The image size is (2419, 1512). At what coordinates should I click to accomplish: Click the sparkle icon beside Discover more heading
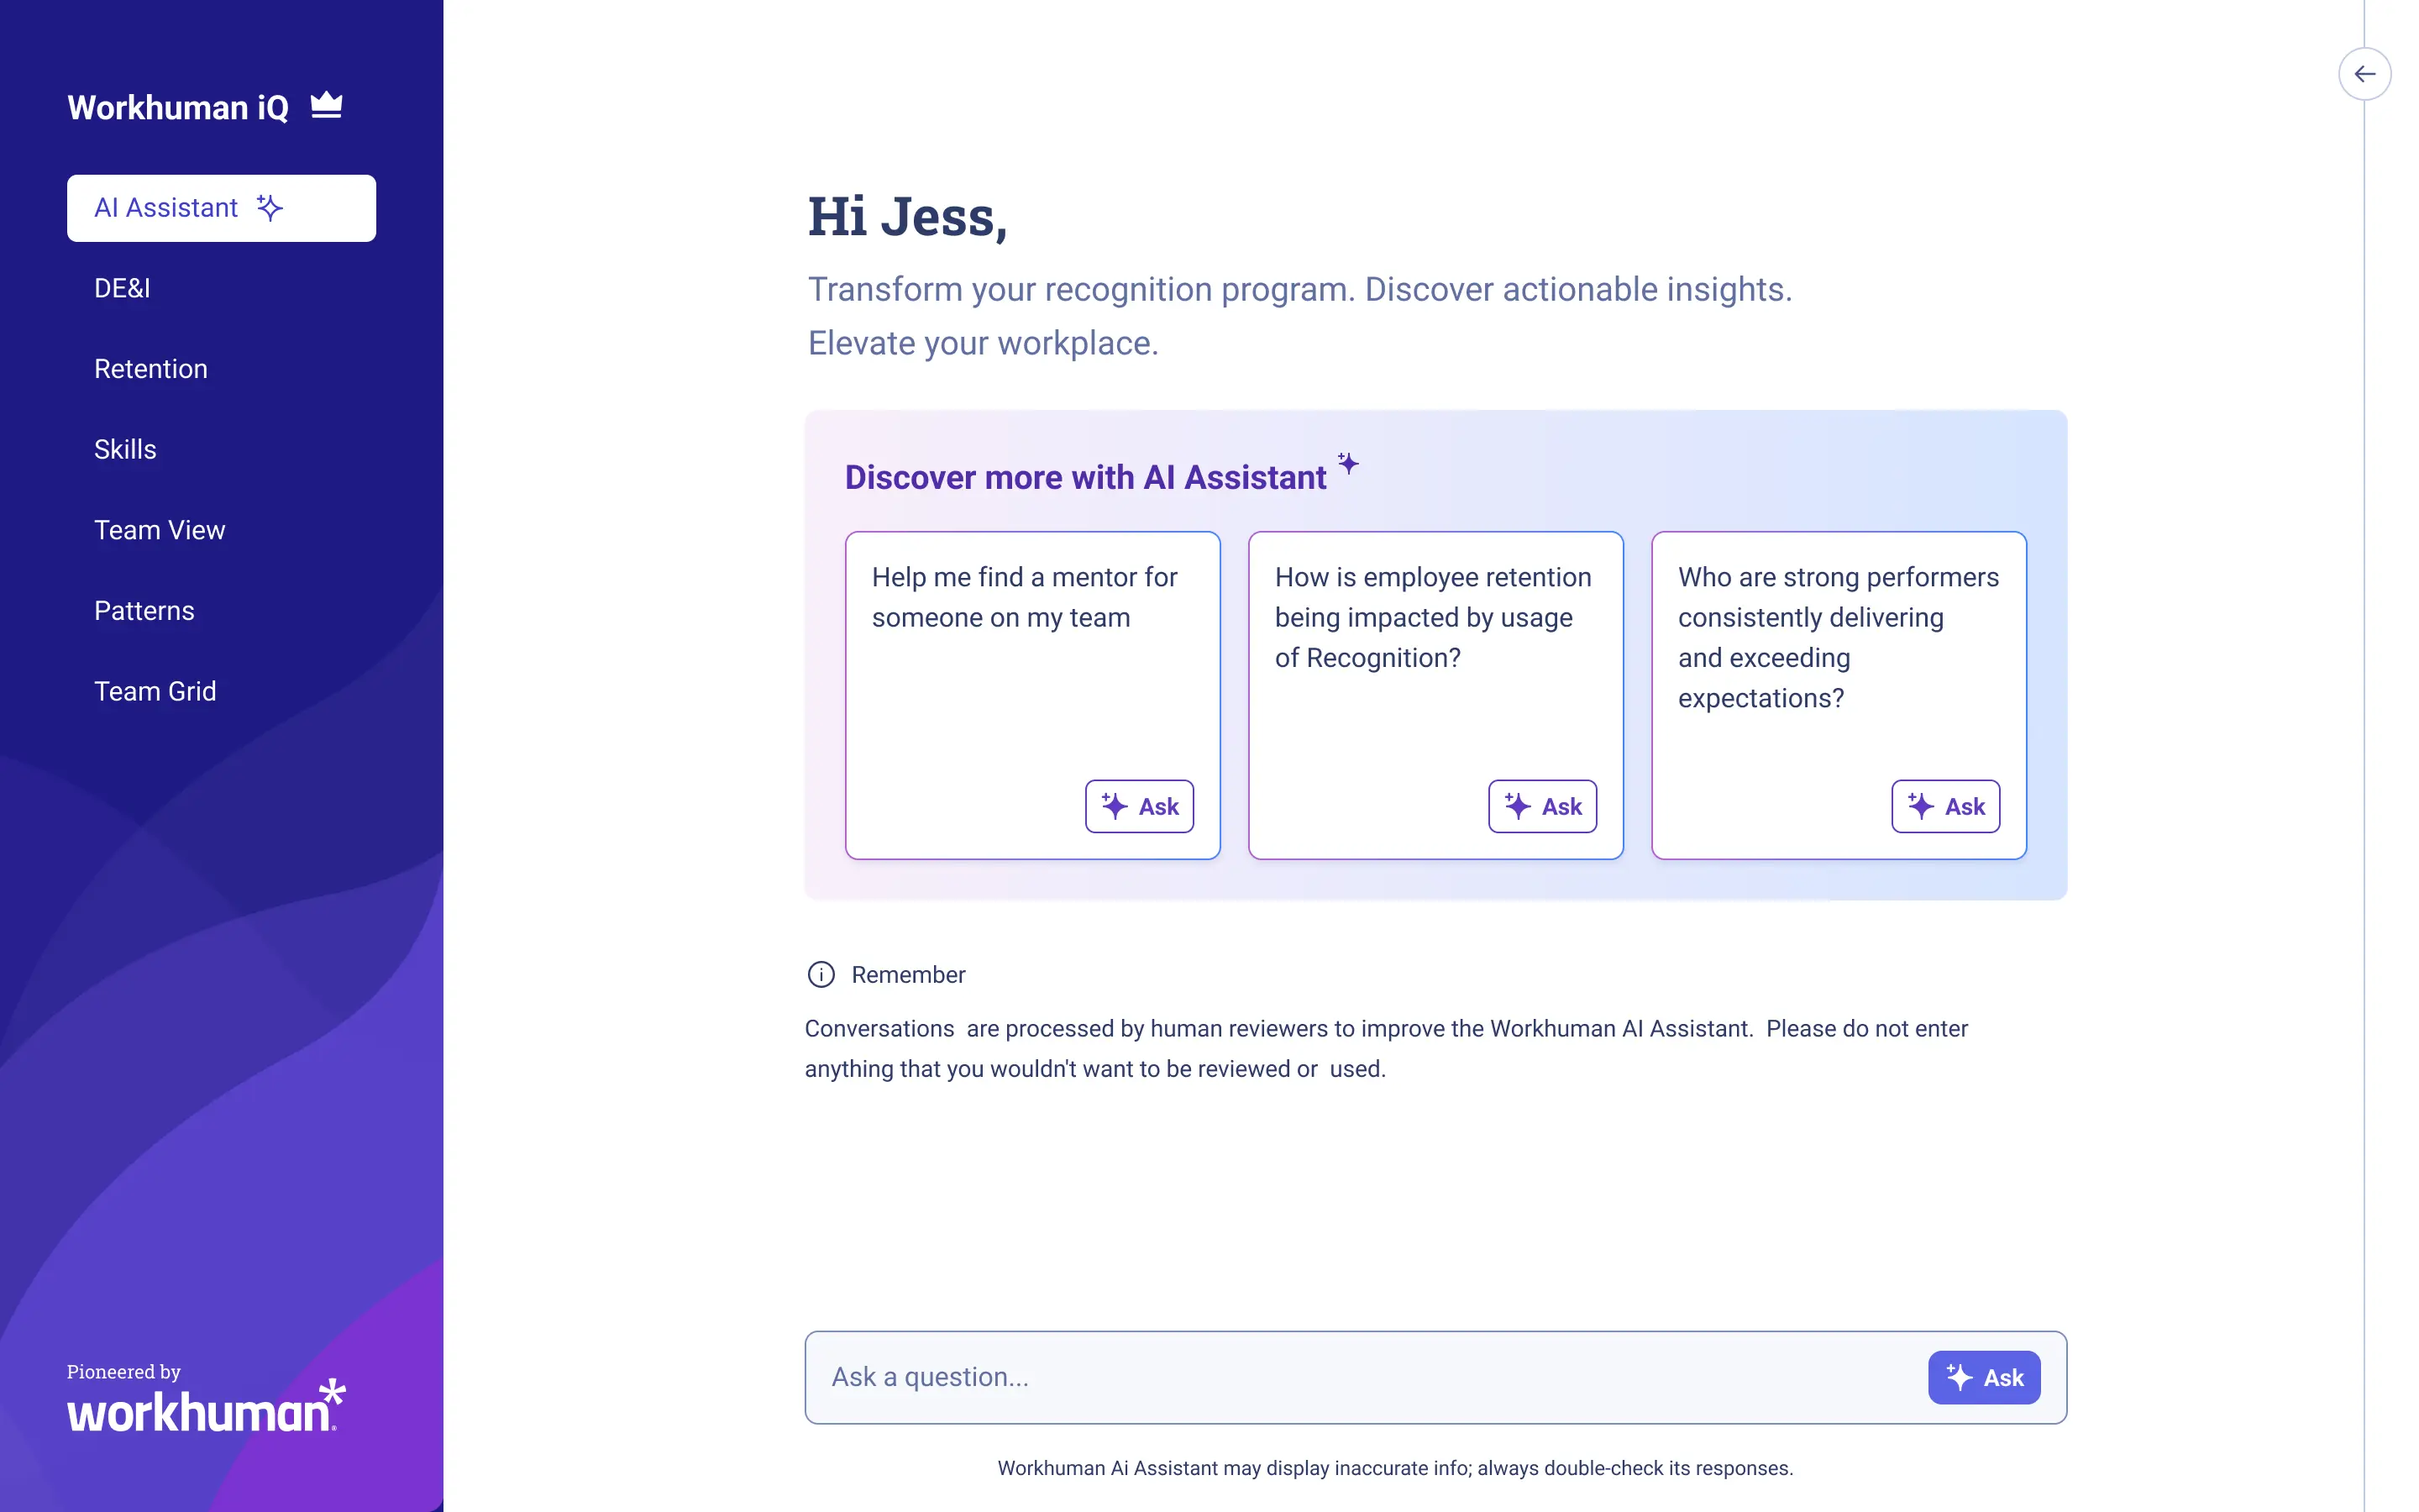(1347, 463)
